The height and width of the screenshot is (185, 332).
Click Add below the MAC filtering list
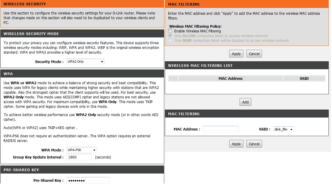pyautogui.click(x=245, y=102)
